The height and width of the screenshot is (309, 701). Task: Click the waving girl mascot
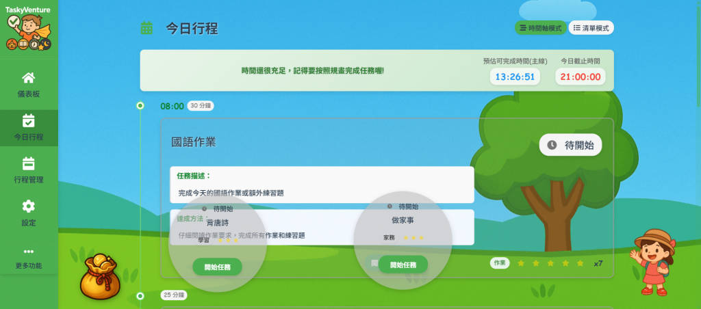tap(652, 262)
